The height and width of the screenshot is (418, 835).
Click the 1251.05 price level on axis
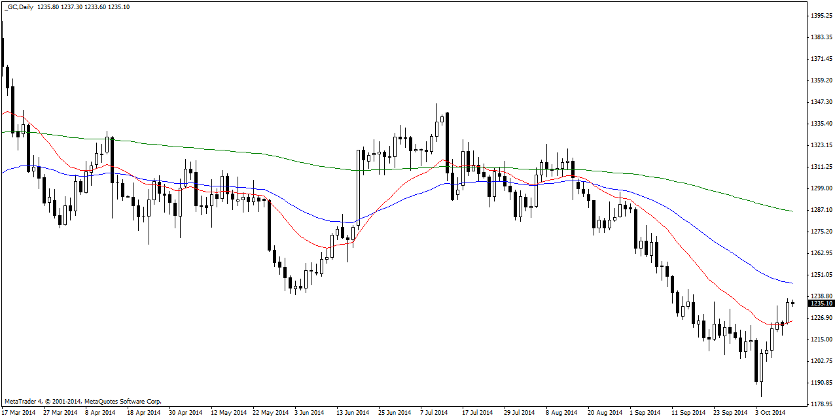[x=820, y=275]
